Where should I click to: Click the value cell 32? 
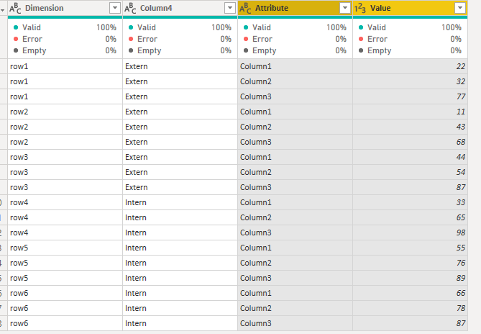(410, 81)
